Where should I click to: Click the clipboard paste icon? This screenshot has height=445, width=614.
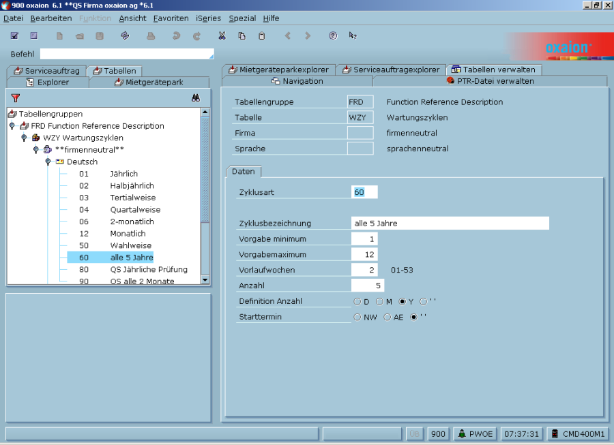pyautogui.click(x=261, y=36)
